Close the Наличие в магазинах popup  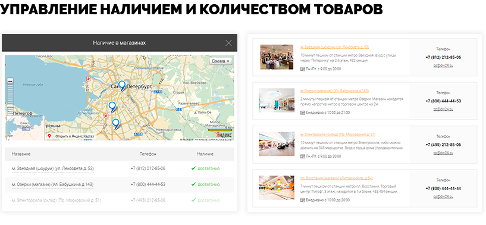pos(228,43)
